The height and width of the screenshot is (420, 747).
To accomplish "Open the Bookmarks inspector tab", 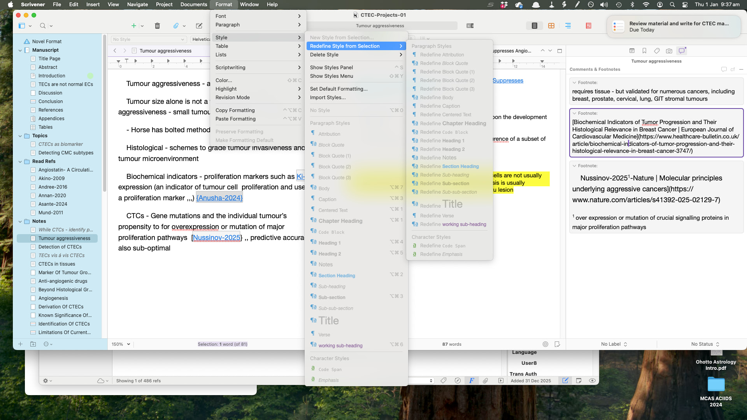I will point(644,51).
